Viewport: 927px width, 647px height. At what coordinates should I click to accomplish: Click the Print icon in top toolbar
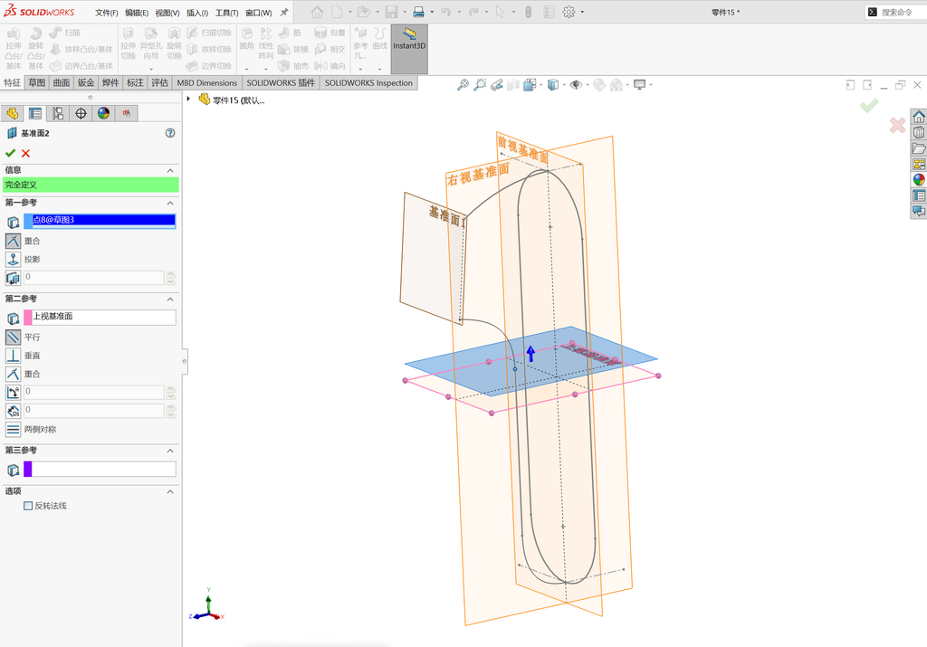point(418,12)
